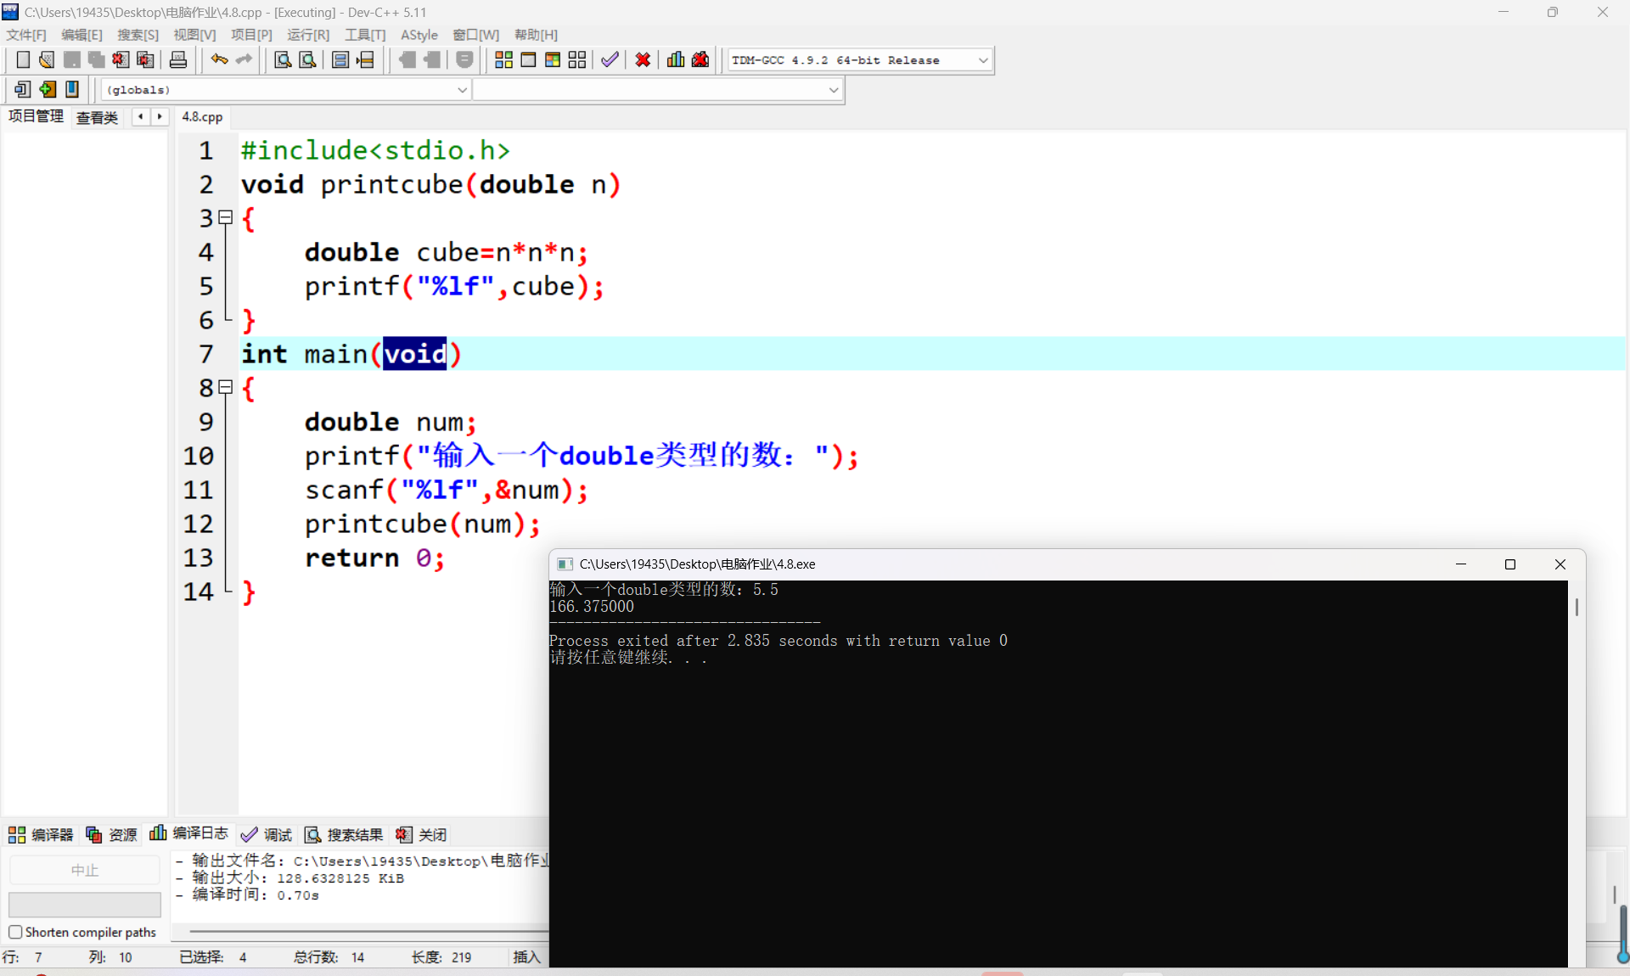Click the Print icon in toolbar

point(178,59)
